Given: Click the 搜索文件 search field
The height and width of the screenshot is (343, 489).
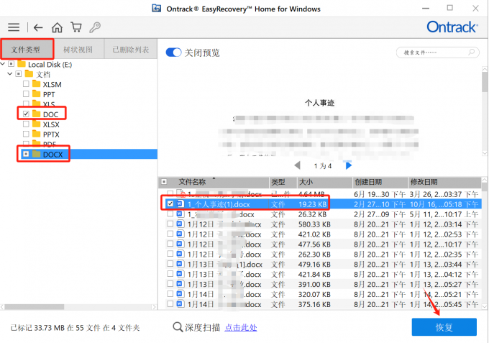Looking at the screenshot, I should click(437, 52).
